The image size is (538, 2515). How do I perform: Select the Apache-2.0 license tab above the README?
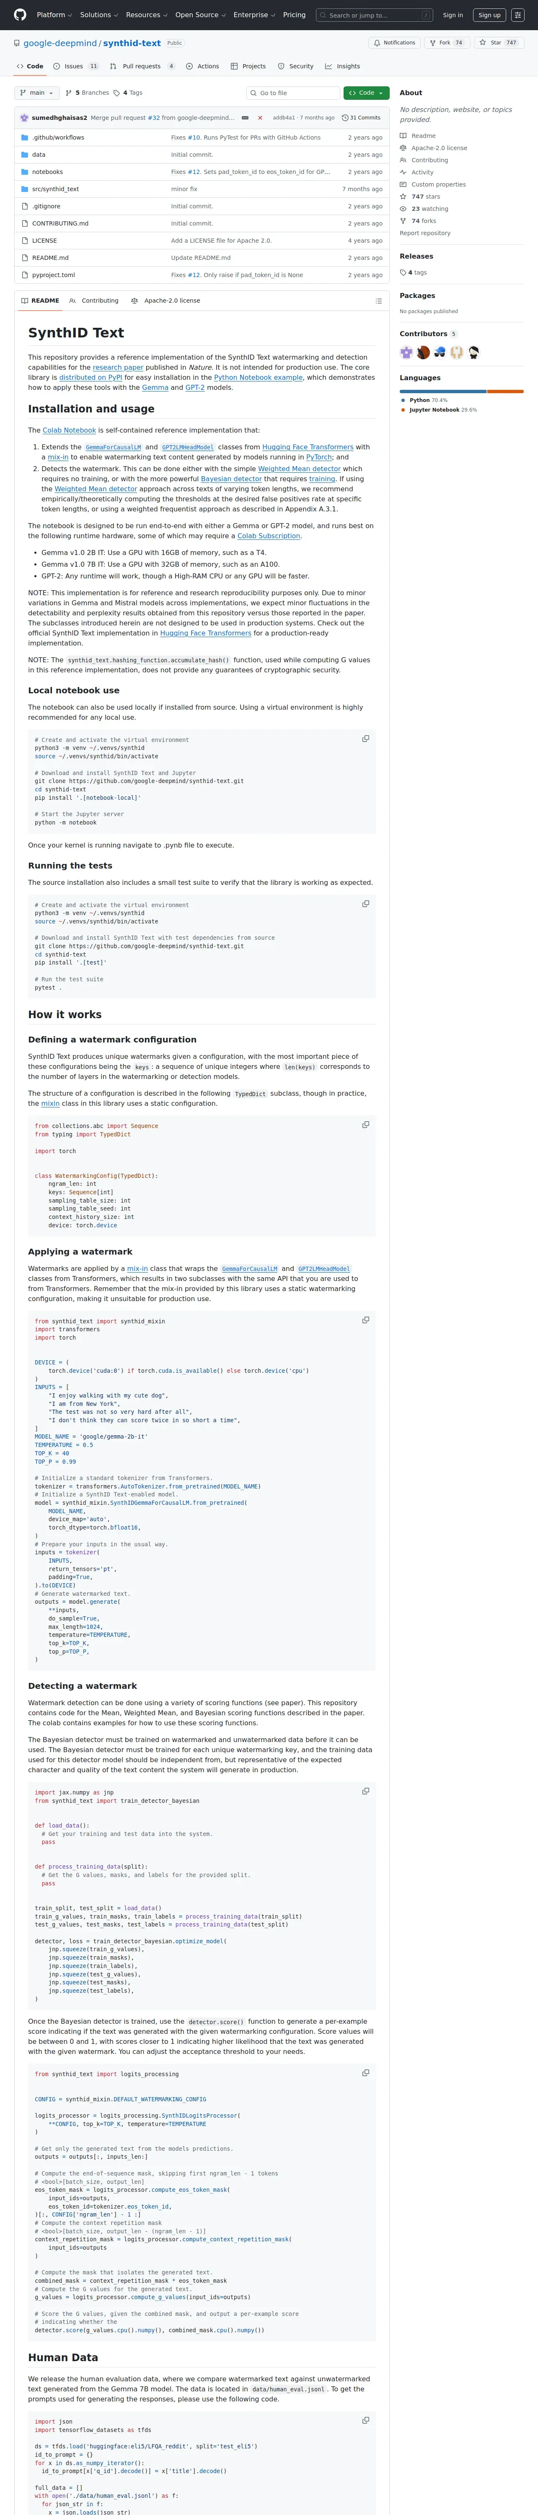tap(166, 301)
